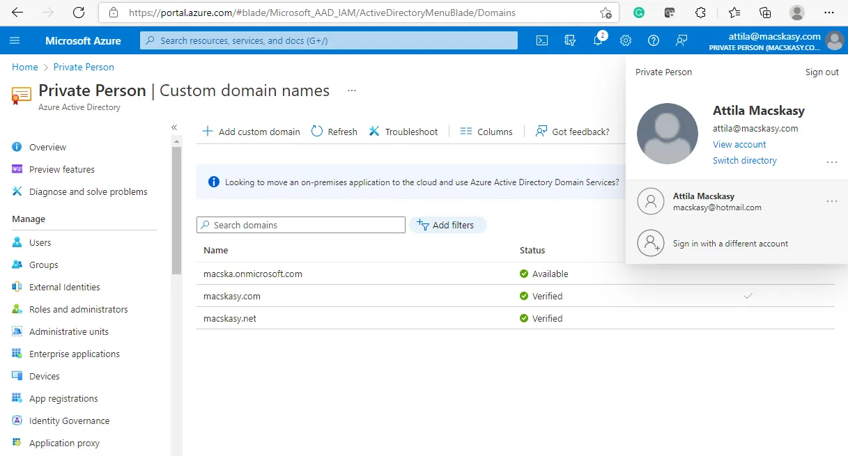Open the Help question mark icon

pyautogui.click(x=654, y=41)
